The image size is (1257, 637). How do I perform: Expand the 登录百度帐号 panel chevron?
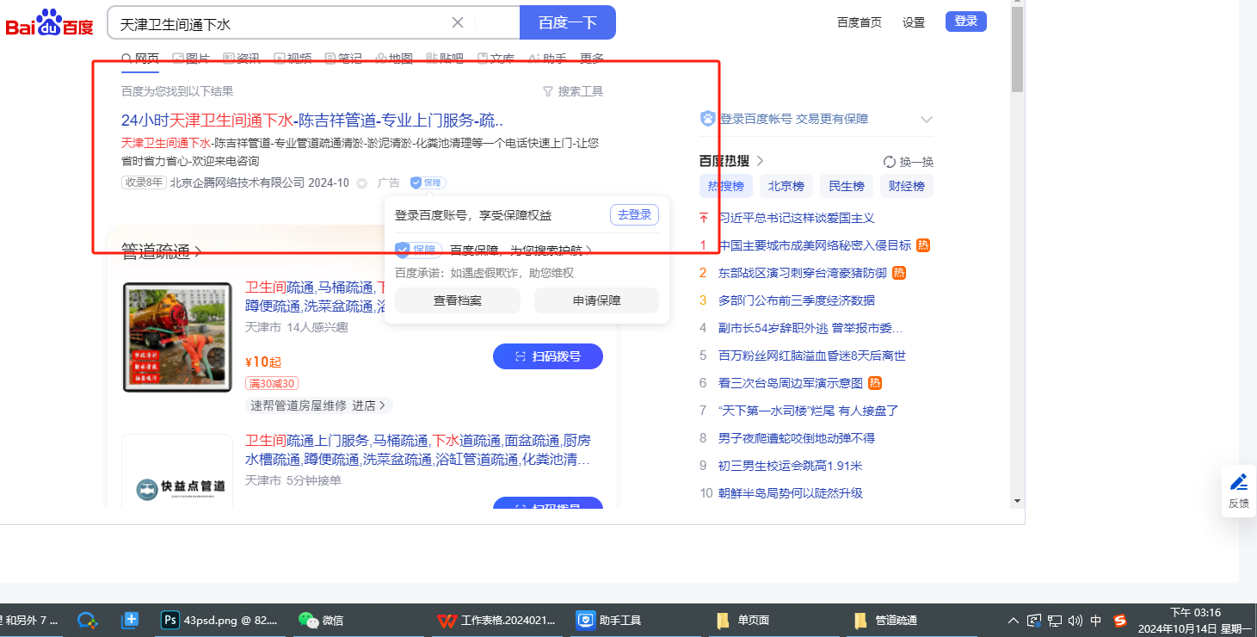click(926, 120)
